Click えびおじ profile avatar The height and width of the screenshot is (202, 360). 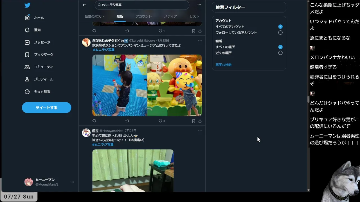click(86, 42)
